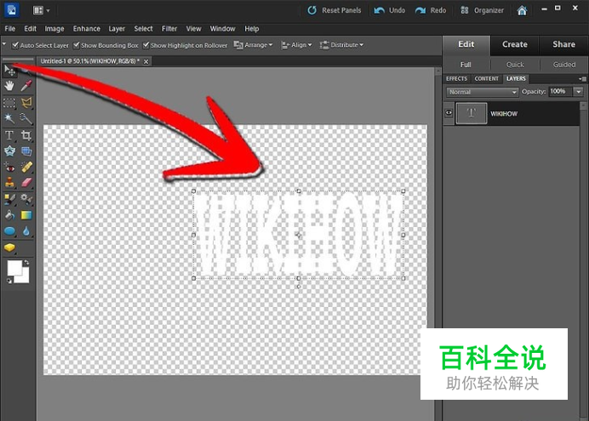Switch to Guided edit mode

pyautogui.click(x=563, y=65)
